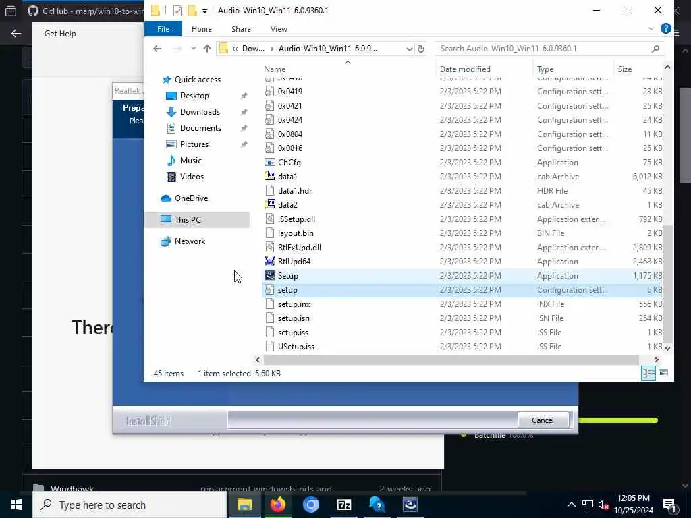
Task: Go up one folder level
Action: [x=207, y=49]
